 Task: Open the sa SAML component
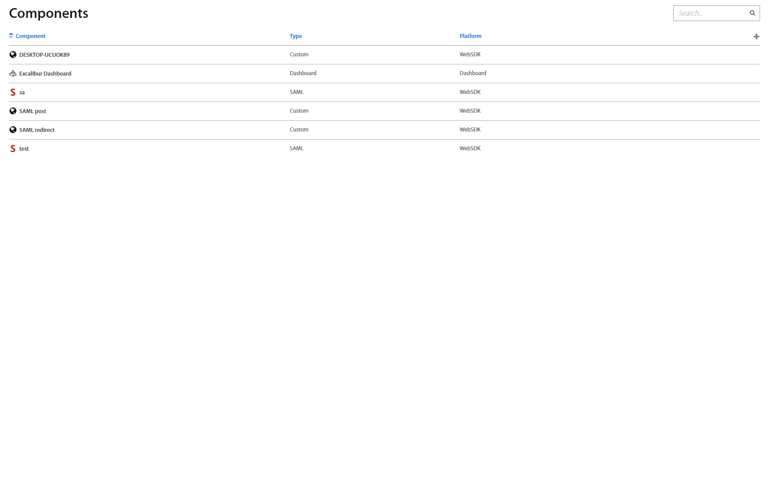click(x=22, y=93)
